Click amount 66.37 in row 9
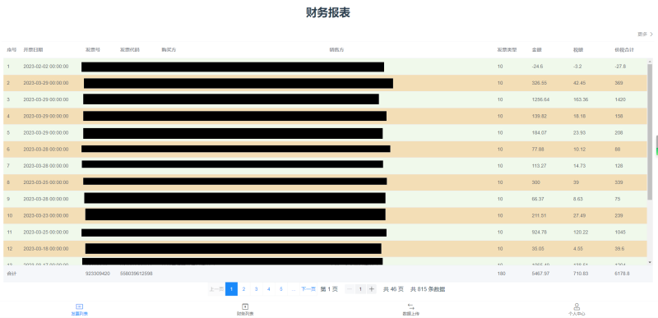The image size is (658, 318). (x=538, y=199)
